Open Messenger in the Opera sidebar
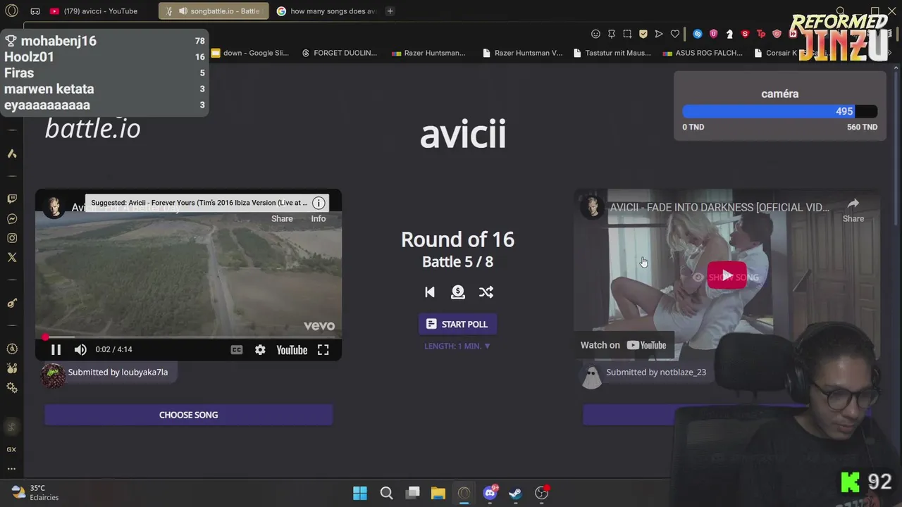The height and width of the screenshot is (507, 902). (x=11, y=219)
